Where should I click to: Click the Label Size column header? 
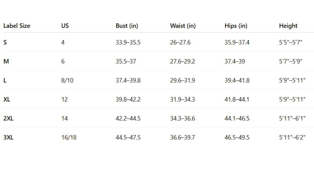17,26
